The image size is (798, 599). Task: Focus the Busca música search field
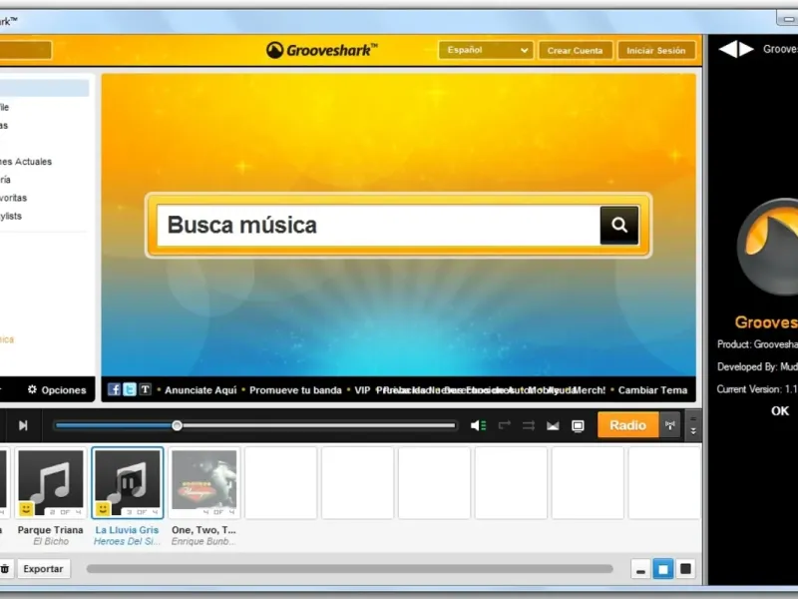tap(379, 226)
